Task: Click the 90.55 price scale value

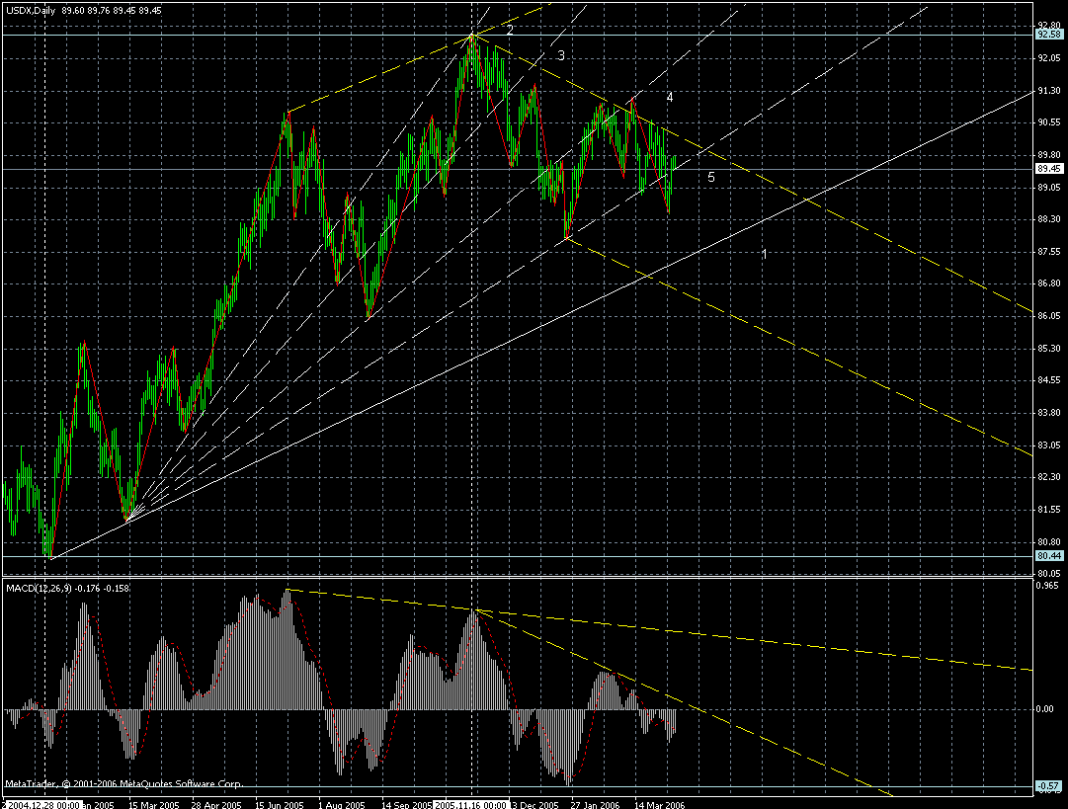Action: tap(1049, 122)
